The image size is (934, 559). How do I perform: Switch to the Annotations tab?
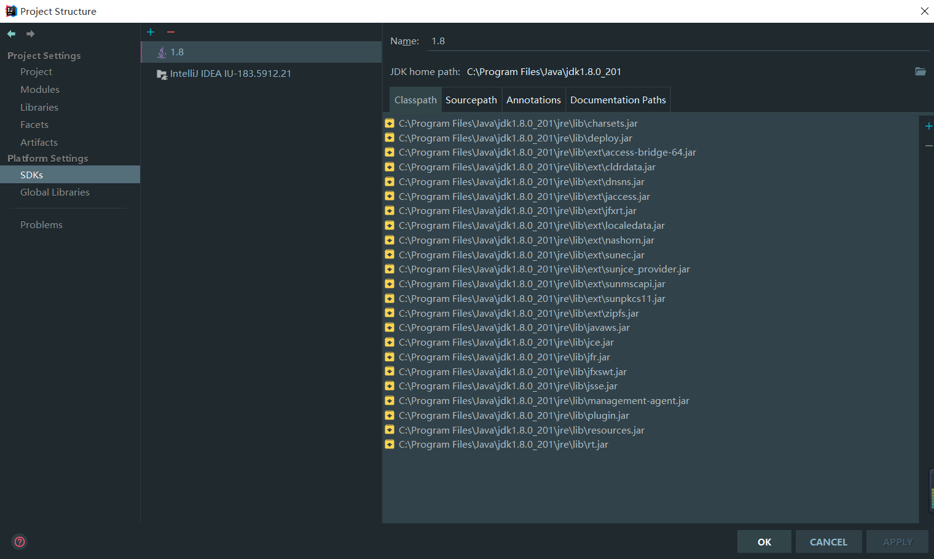533,100
